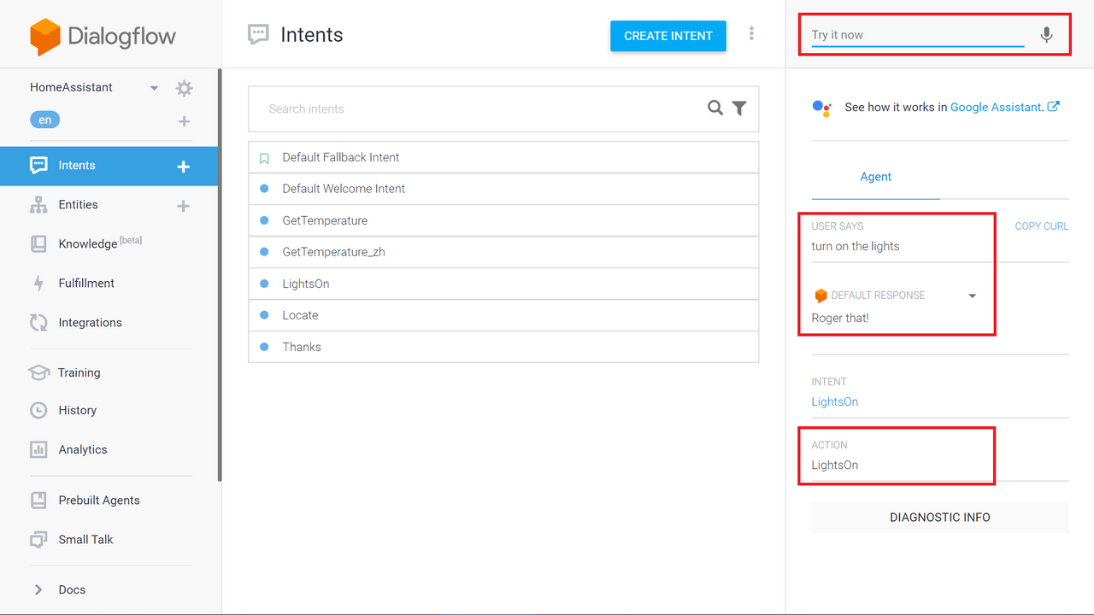Click the turn on the lights text

tap(856, 246)
